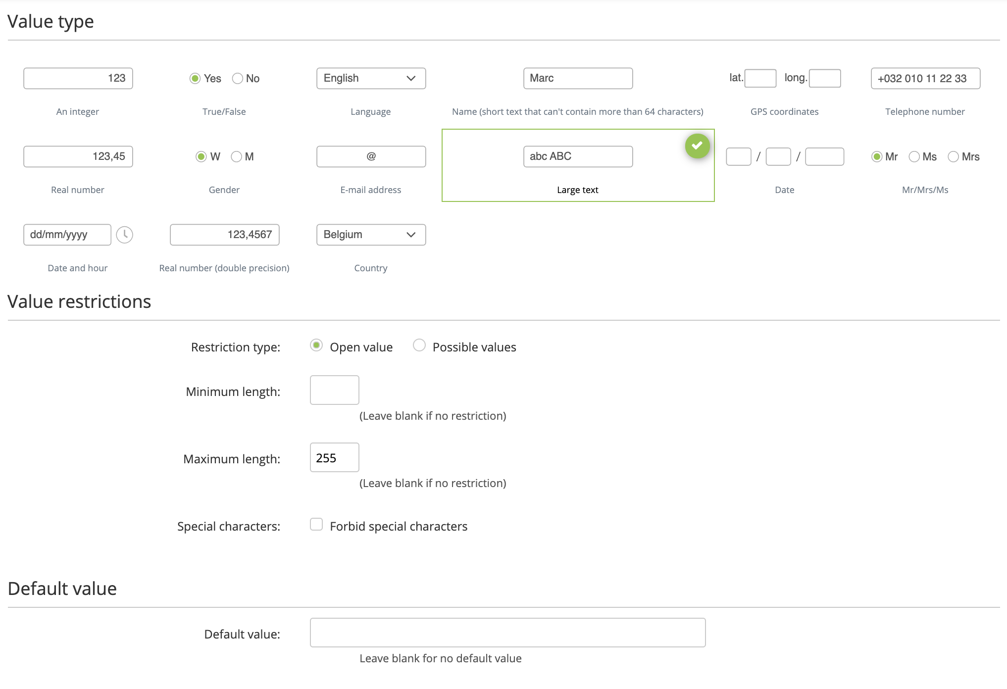Select the No radio option in True/False
The image size is (1007, 689).
(x=238, y=79)
